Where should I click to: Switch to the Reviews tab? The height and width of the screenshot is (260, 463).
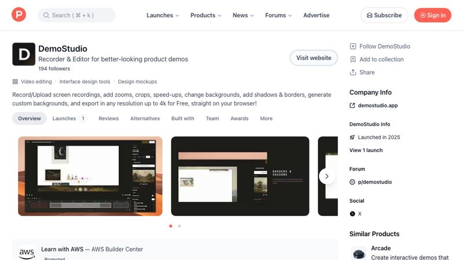click(x=109, y=118)
